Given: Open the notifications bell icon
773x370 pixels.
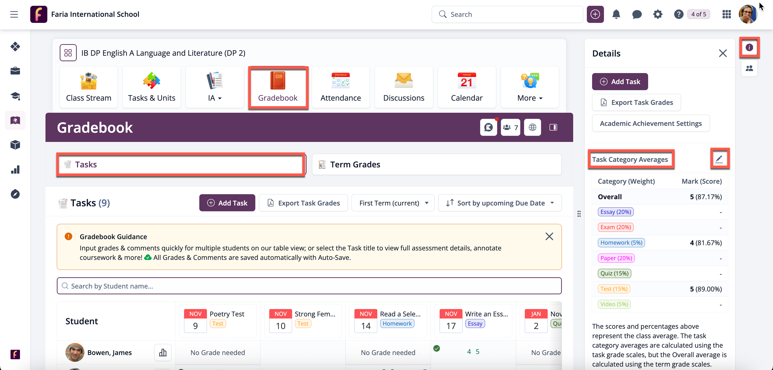Looking at the screenshot, I should click(616, 14).
